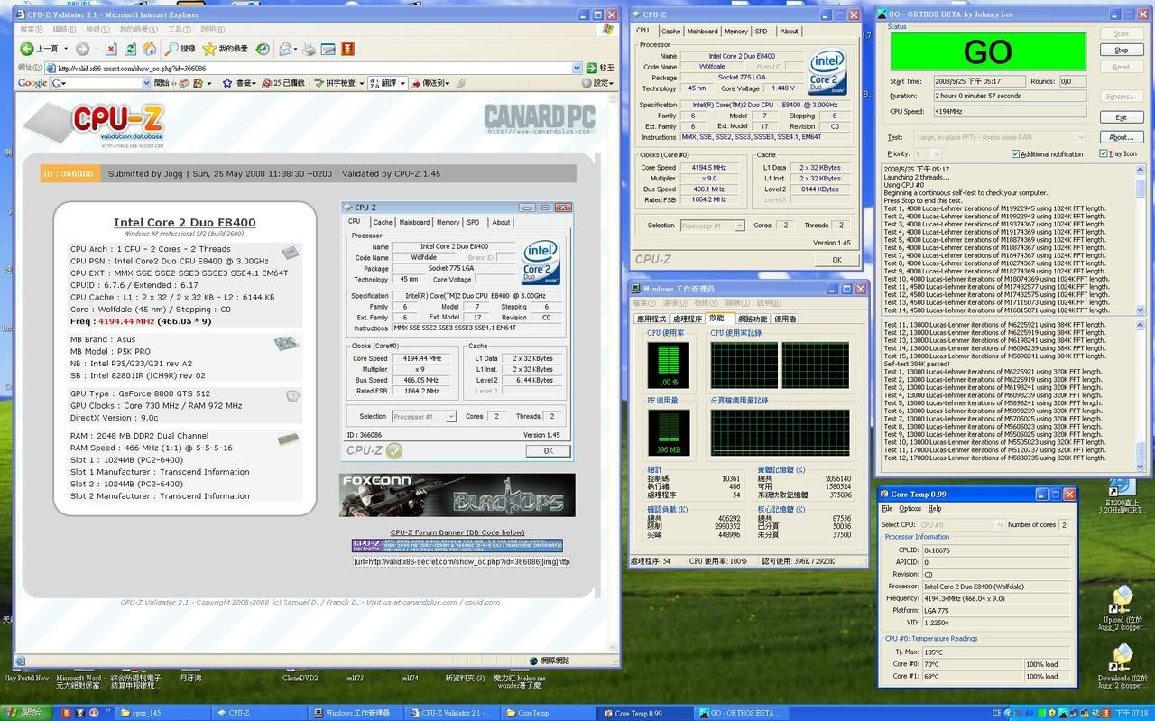Disable the Tray Icon checkbox in ORTHOS
Screen dimensions: 1155x721
[1104, 153]
